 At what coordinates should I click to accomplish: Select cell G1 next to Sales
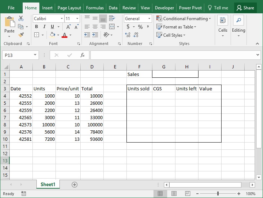coord(164,74)
